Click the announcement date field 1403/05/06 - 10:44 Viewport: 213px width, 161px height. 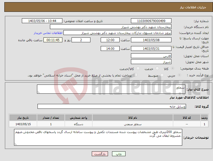42,21
